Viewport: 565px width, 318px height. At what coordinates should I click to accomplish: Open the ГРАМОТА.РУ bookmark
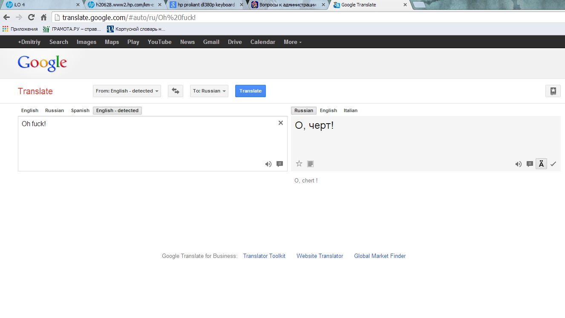click(72, 29)
